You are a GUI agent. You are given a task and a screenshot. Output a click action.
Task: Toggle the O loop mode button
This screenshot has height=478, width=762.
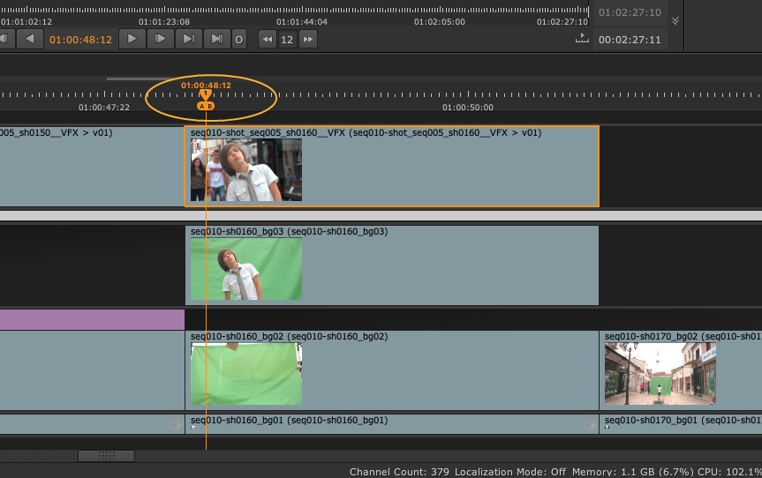(x=238, y=39)
